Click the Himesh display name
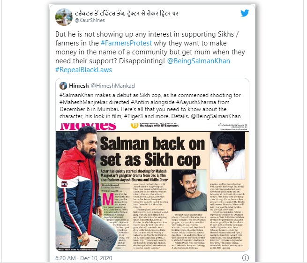This screenshot has height=263, width=307. pos(79,86)
